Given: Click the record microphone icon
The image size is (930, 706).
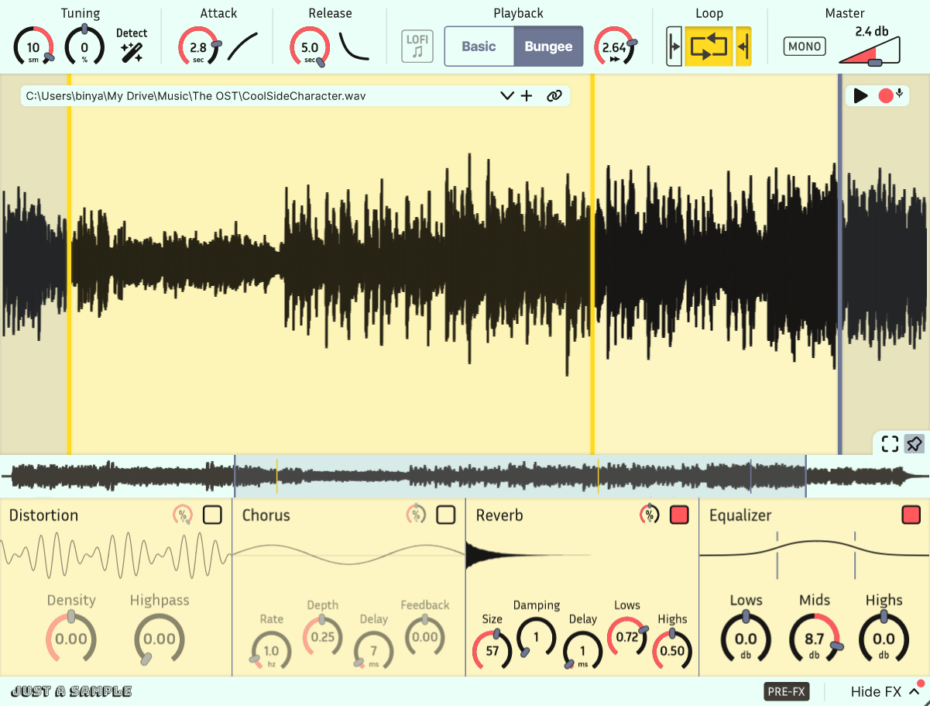Looking at the screenshot, I should point(891,95).
